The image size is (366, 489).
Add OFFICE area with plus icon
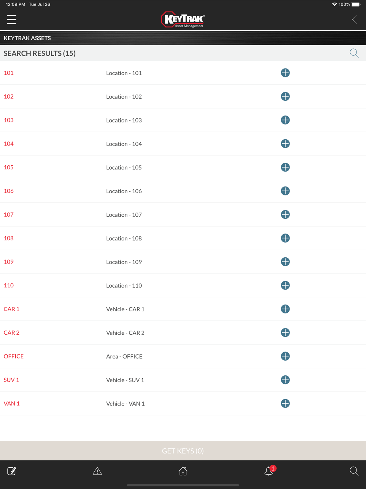pyautogui.click(x=285, y=356)
